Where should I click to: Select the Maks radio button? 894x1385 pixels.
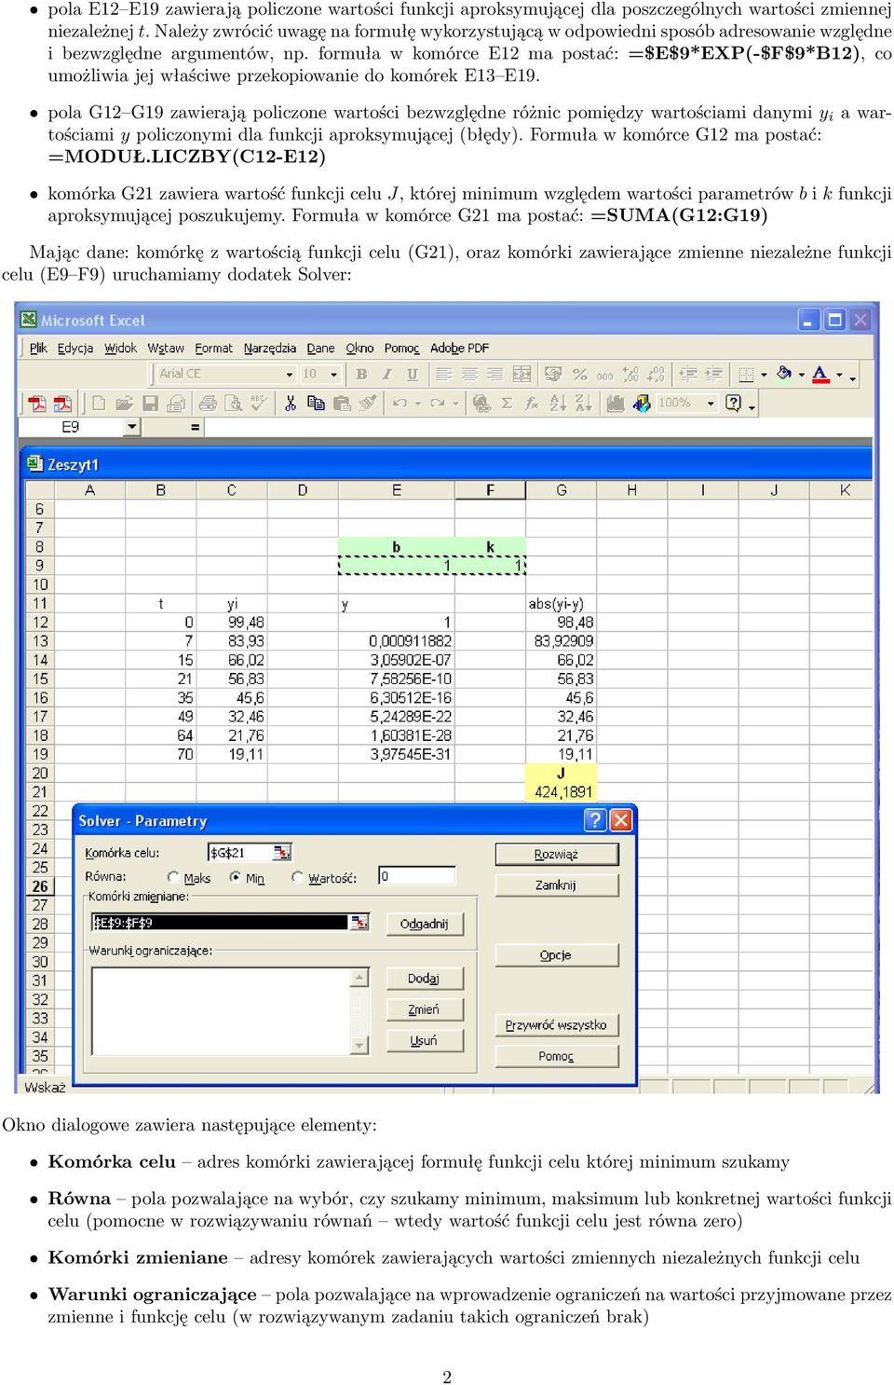coord(173,877)
